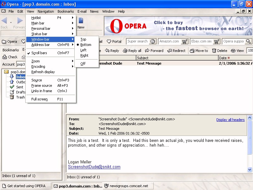Open the Navigation menu

46,11
